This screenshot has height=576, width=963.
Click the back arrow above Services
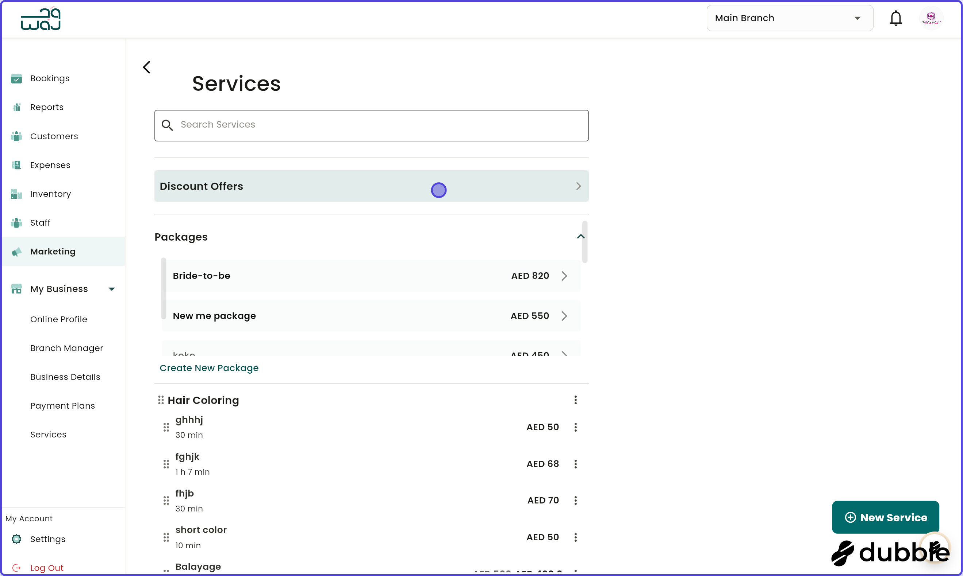click(146, 67)
